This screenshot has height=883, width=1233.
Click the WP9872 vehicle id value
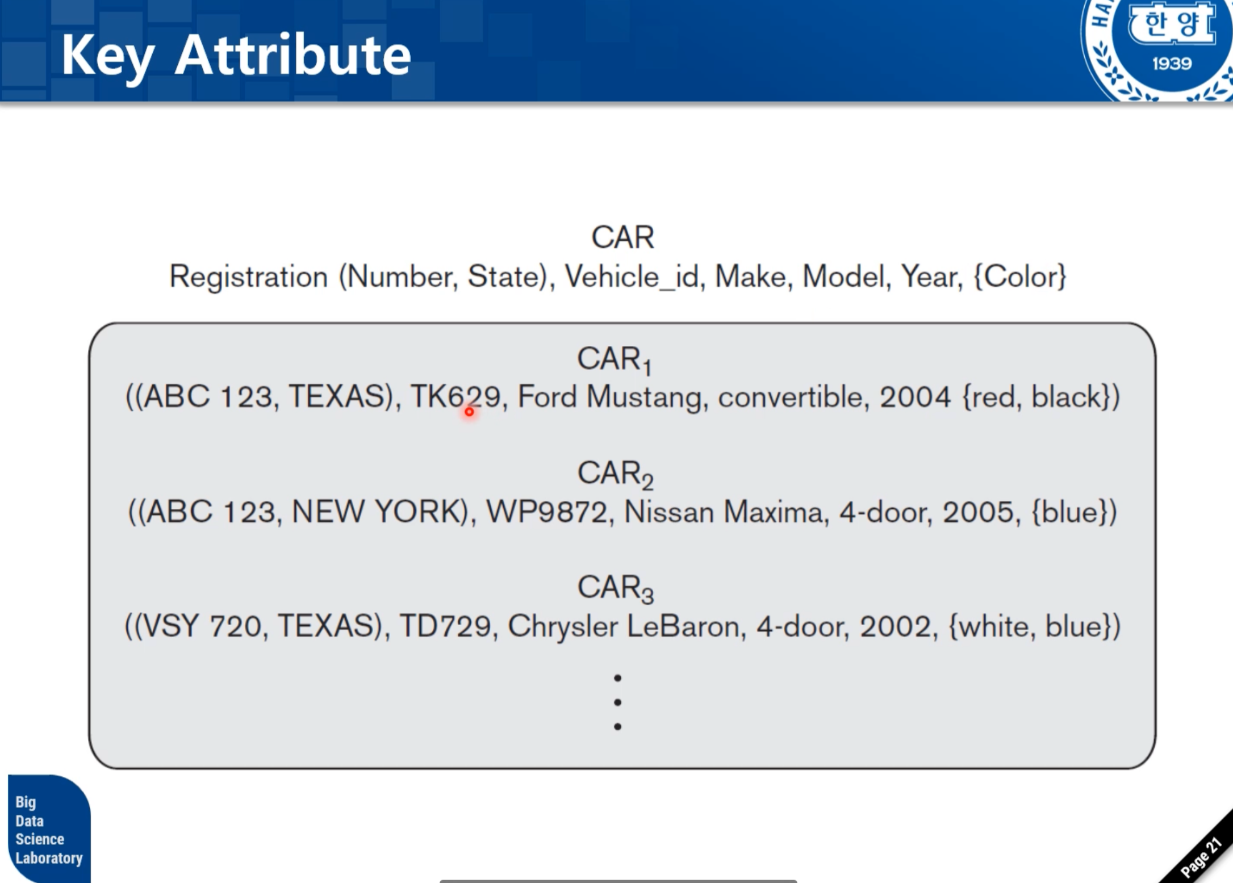point(546,512)
